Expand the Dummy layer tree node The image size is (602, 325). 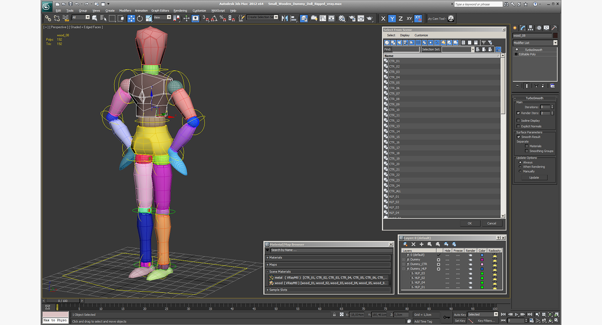coord(404,260)
